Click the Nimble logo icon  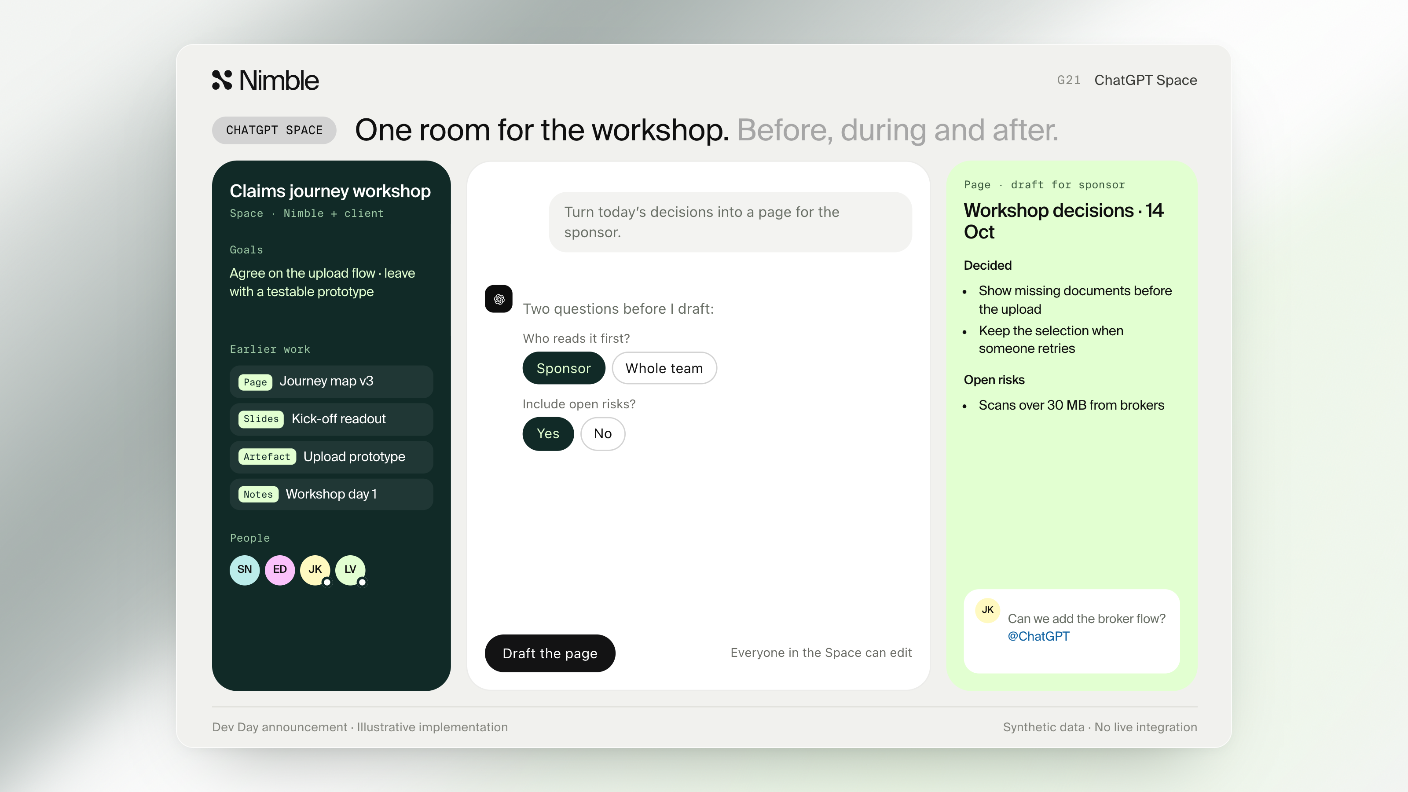[222, 80]
